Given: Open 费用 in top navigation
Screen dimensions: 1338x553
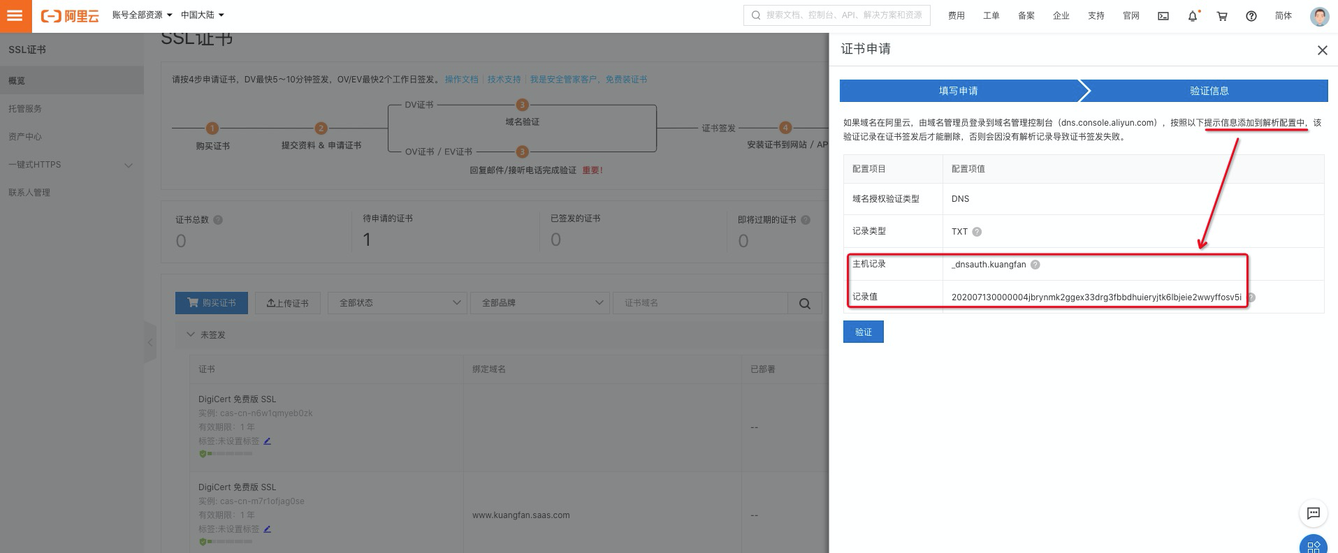Looking at the screenshot, I should 956,16.
